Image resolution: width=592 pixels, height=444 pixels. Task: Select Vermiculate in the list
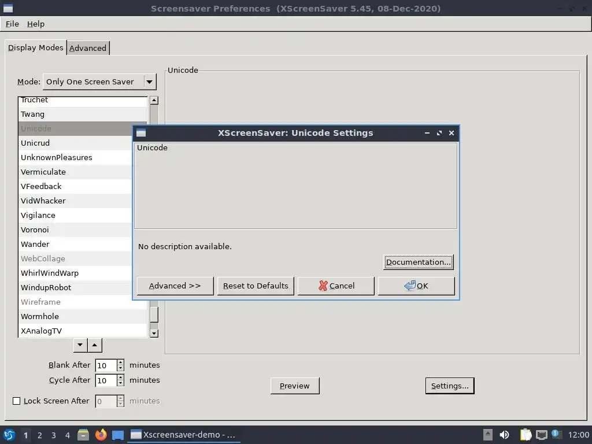coord(76,172)
